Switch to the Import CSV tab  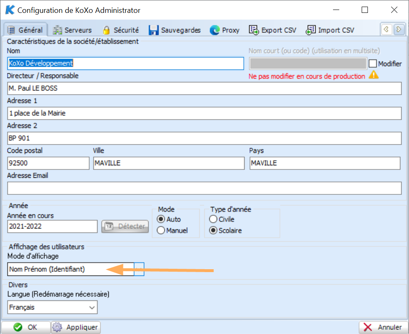[330, 30]
